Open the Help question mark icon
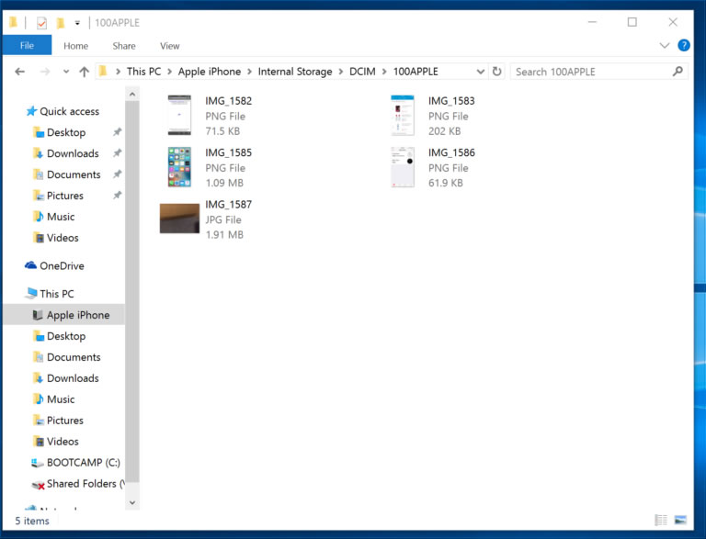 [x=684, y=45]
